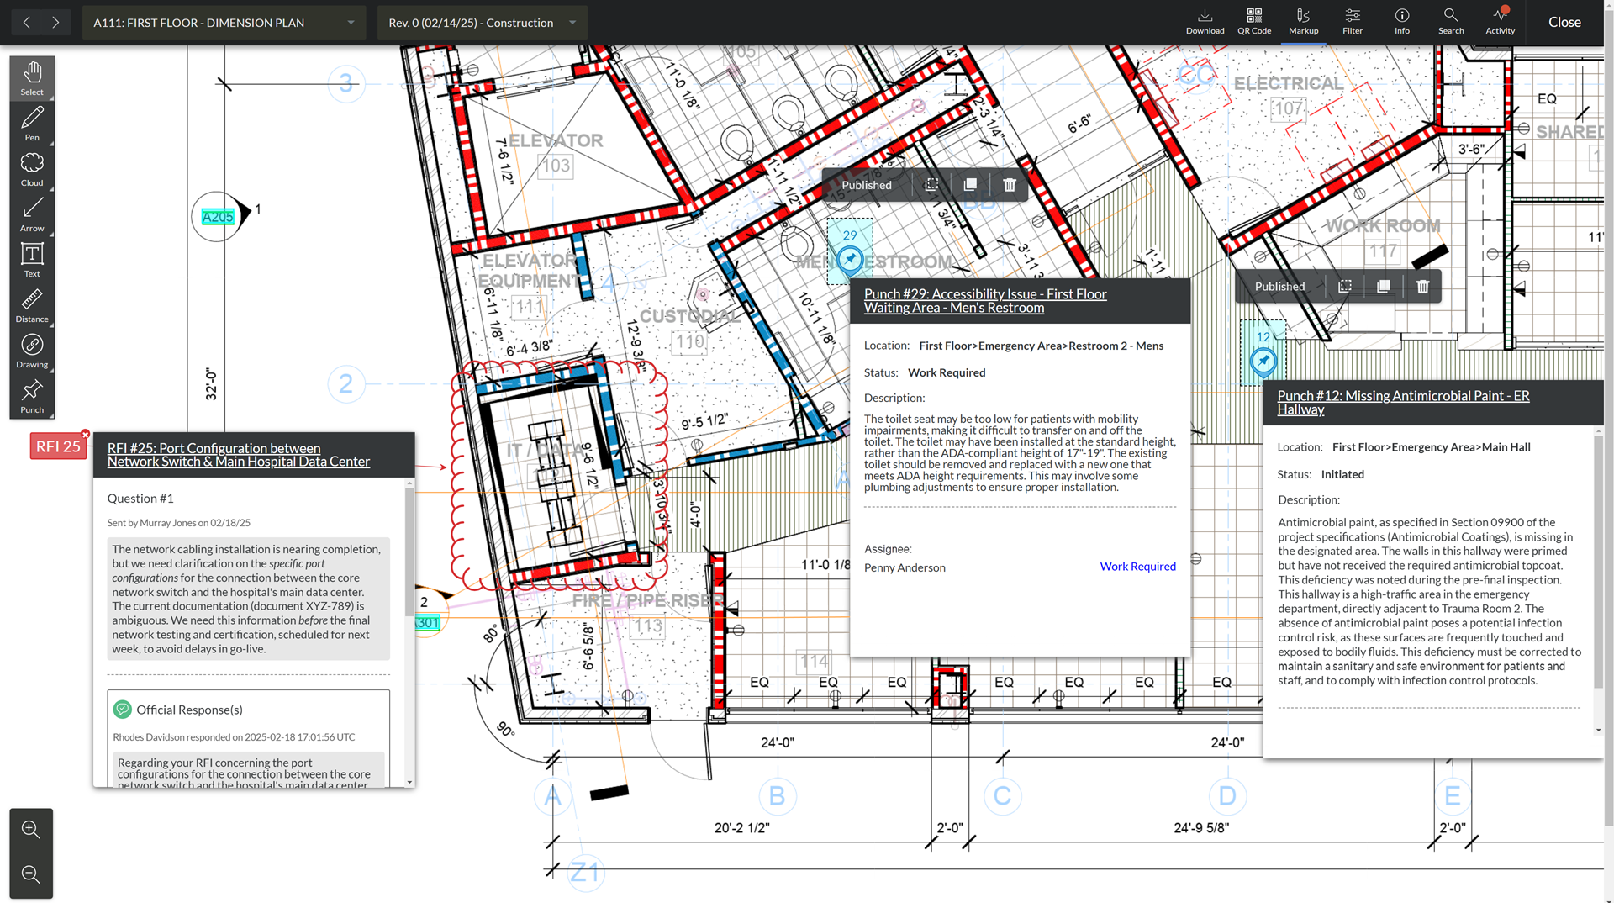Open Punch #12: Missing Antimicrobial Paint link

(x=1402, y=402)
